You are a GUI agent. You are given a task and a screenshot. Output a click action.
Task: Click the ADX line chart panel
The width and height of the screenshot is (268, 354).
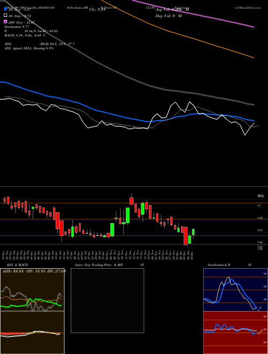[x=32, y=290]
